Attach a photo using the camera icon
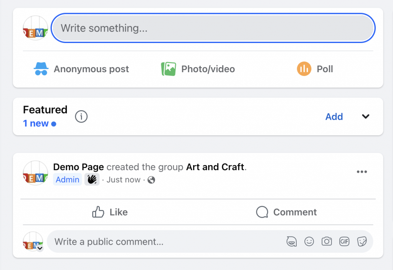Image resolution: width=393 pixels, height=270 pixels. point(327,241)
